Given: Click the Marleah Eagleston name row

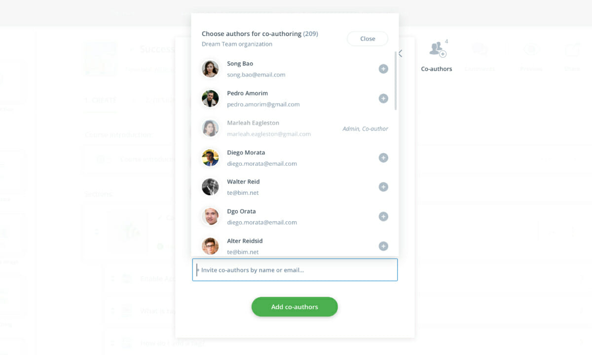Looking at the screenshot, I should pyautogui.click(x=295, y=128).
